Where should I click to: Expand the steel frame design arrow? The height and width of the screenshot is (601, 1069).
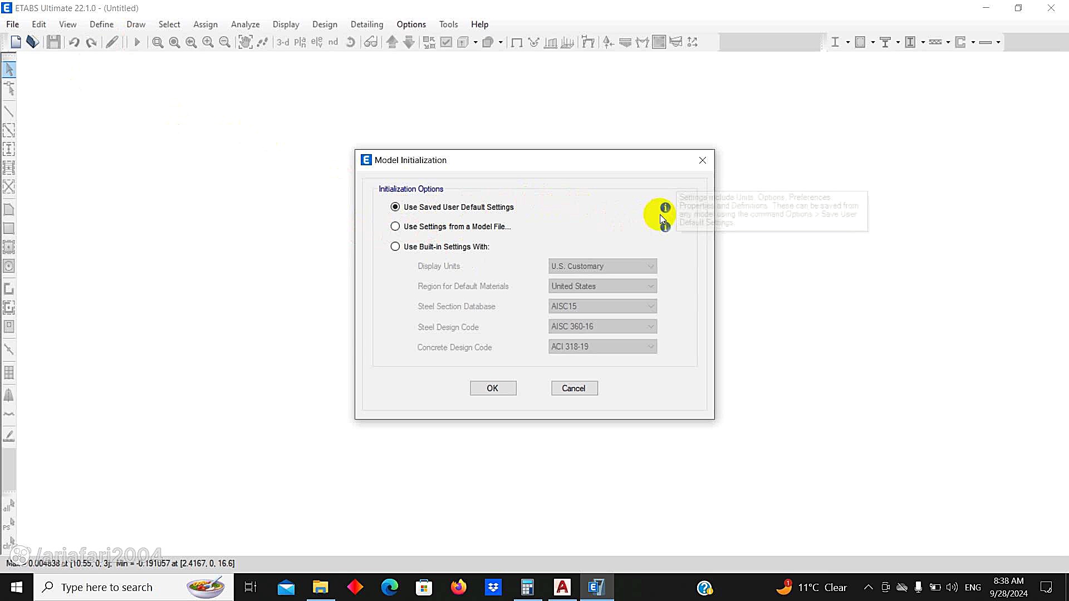pos(847,42)
